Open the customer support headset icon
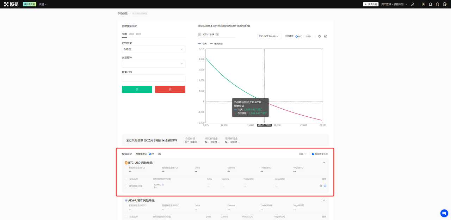 [x=437, y=4]
